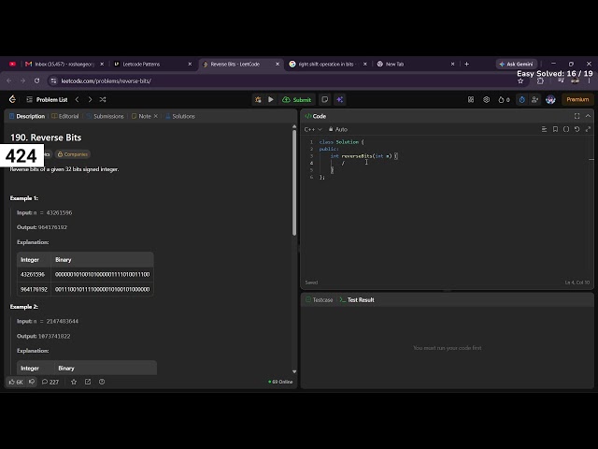Screen dimensions: 598x449
Task: Open the help question-mark icon
Action: 102,382
